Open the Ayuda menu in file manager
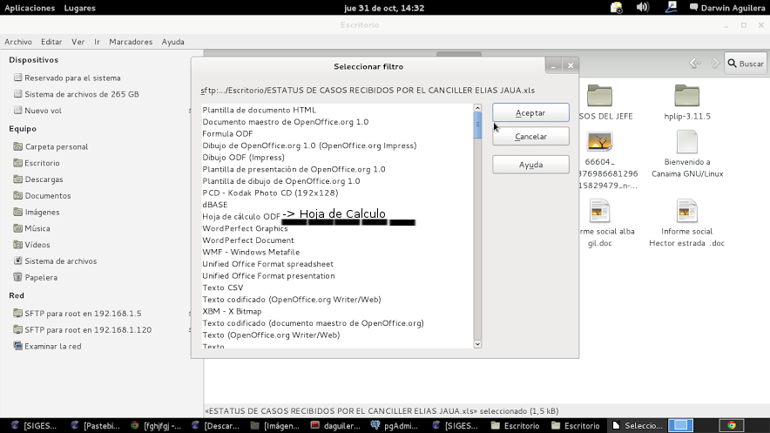770x433 pixels. tap(172, 42)
